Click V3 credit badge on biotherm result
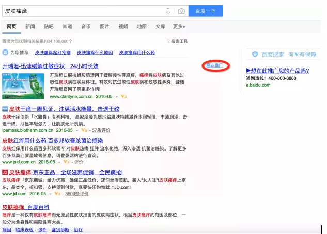Screen dimensions: 327x234 coord(84,130)
